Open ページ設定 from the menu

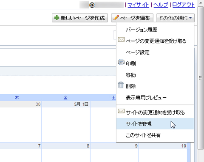[x=155, y=52]
